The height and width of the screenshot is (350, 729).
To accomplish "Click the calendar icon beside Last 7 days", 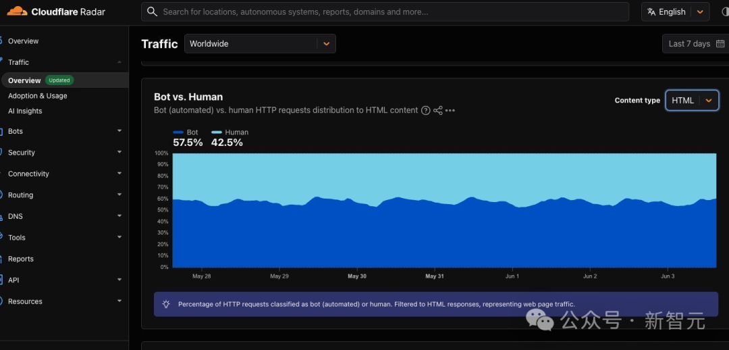I will point(720,44).
